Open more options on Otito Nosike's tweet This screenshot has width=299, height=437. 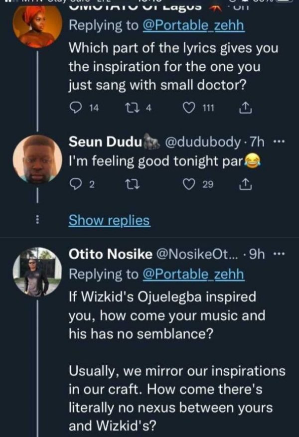pyautogui.click(x=279, y=255)
